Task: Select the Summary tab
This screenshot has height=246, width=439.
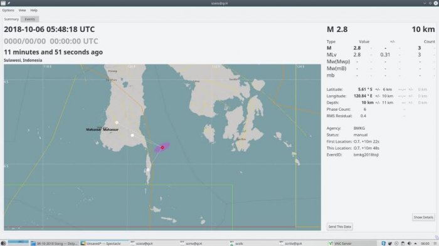Action: pyautogui.click(x=11, y=19)
